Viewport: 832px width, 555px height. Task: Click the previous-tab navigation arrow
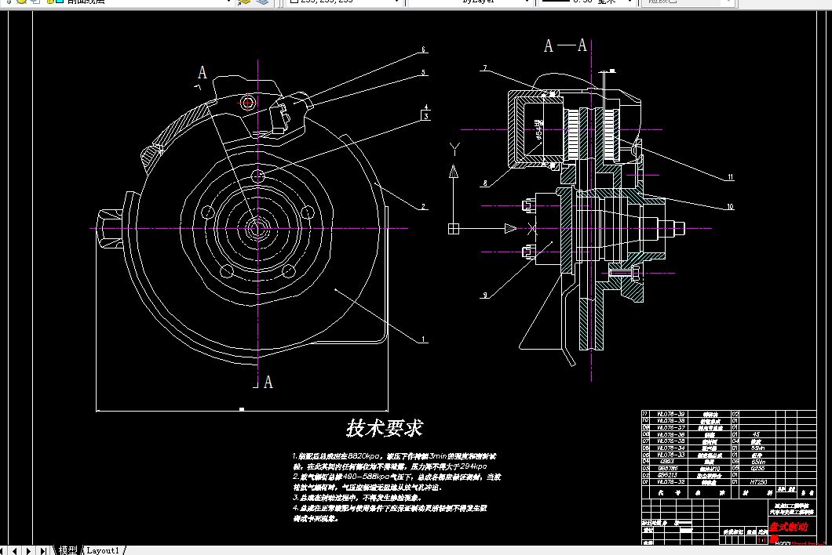pyautogui.click(x=14, y=550)
